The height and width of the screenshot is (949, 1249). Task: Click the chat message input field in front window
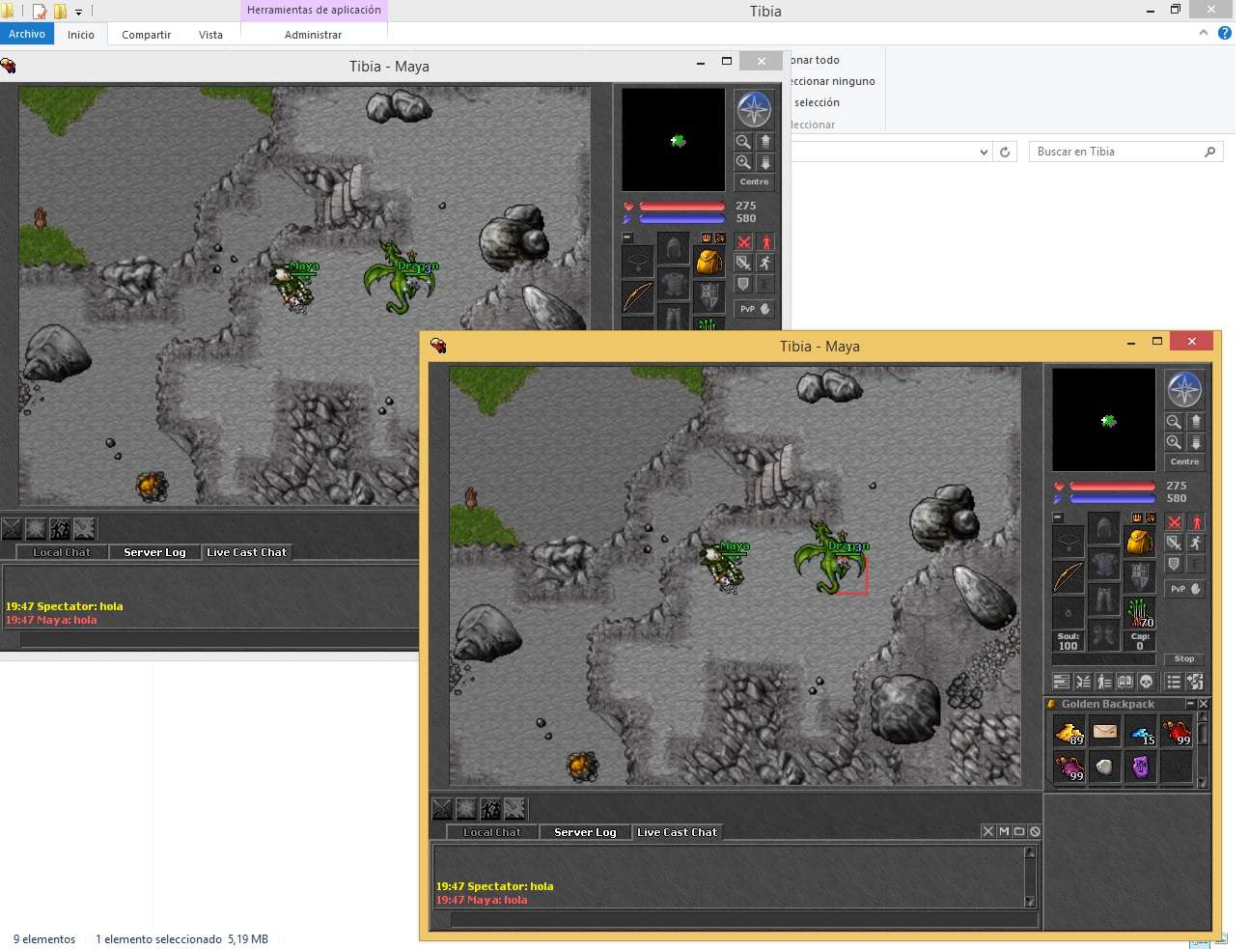[x=744, y=920]
